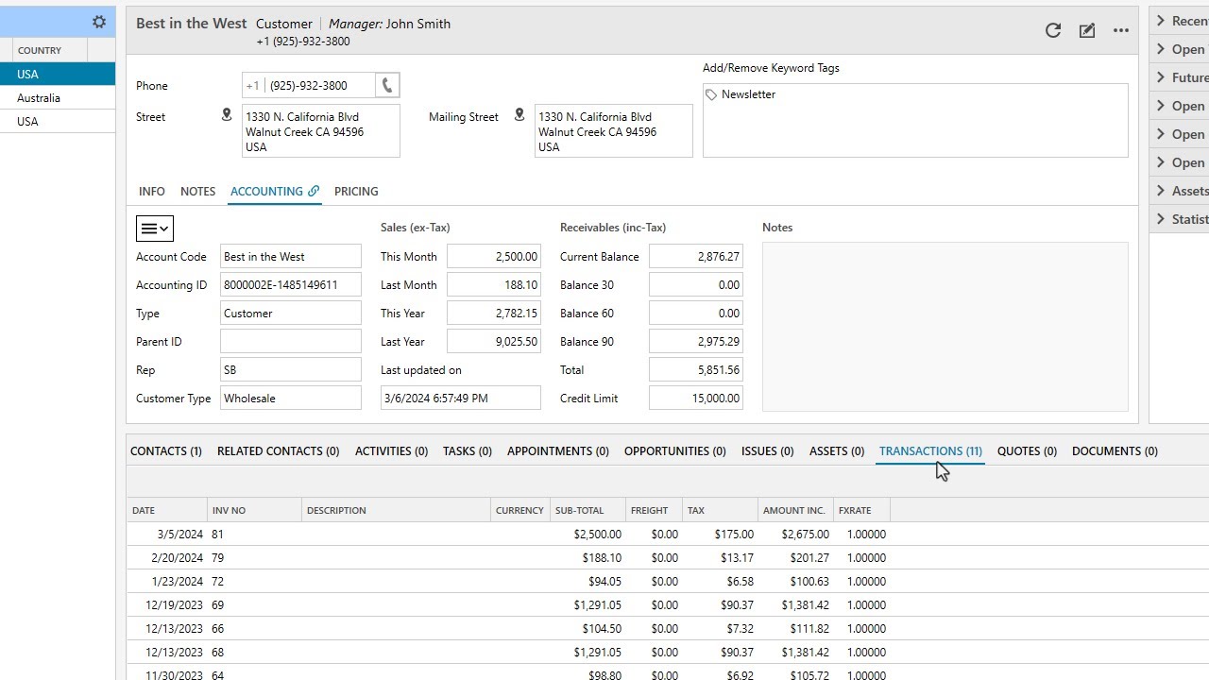Click the Phone number input field
1209x680 pixels.
309,85
